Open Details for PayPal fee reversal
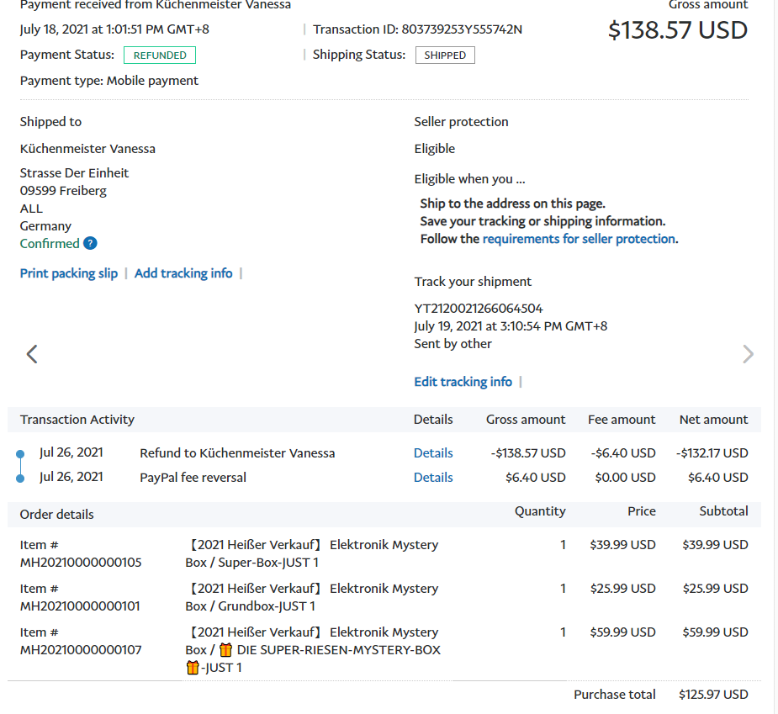Screen dimensions: 778x714 coord(433,478)
